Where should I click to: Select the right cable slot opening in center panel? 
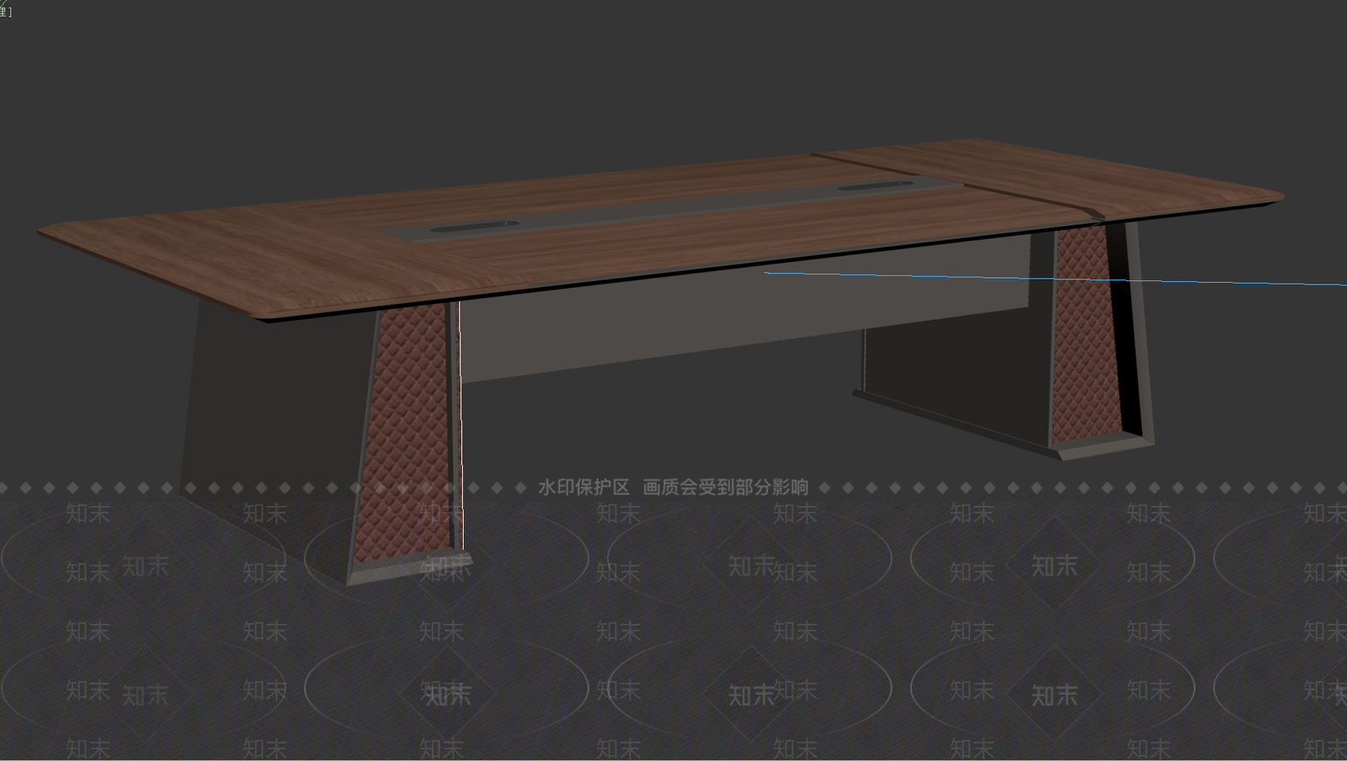[875, 184]
